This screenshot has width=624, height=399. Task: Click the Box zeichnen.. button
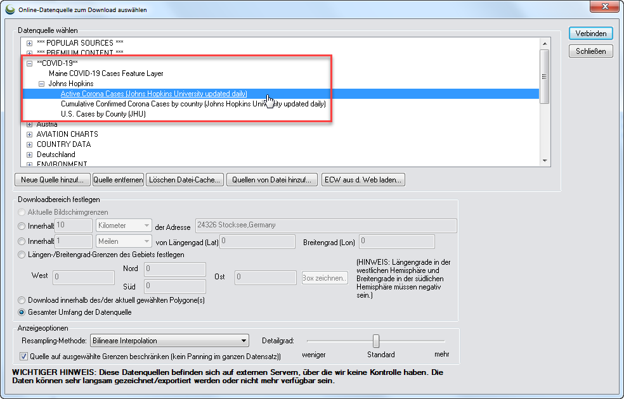(x=325, y=278)
